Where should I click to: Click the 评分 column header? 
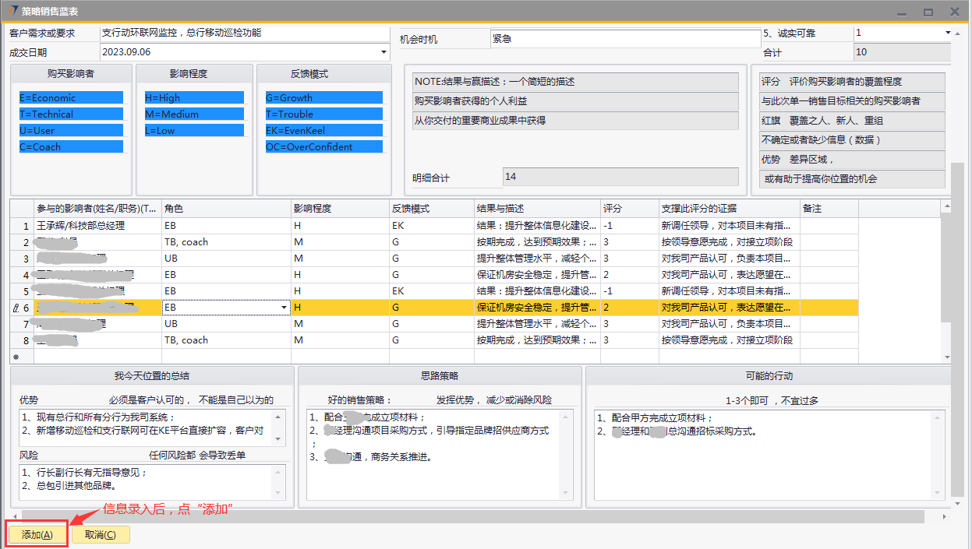tap(628, 209)
